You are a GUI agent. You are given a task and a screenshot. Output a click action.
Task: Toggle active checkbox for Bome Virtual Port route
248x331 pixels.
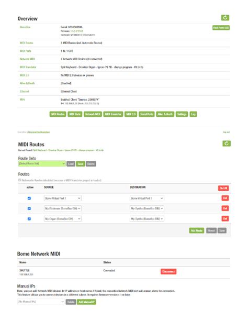[29, 198]
